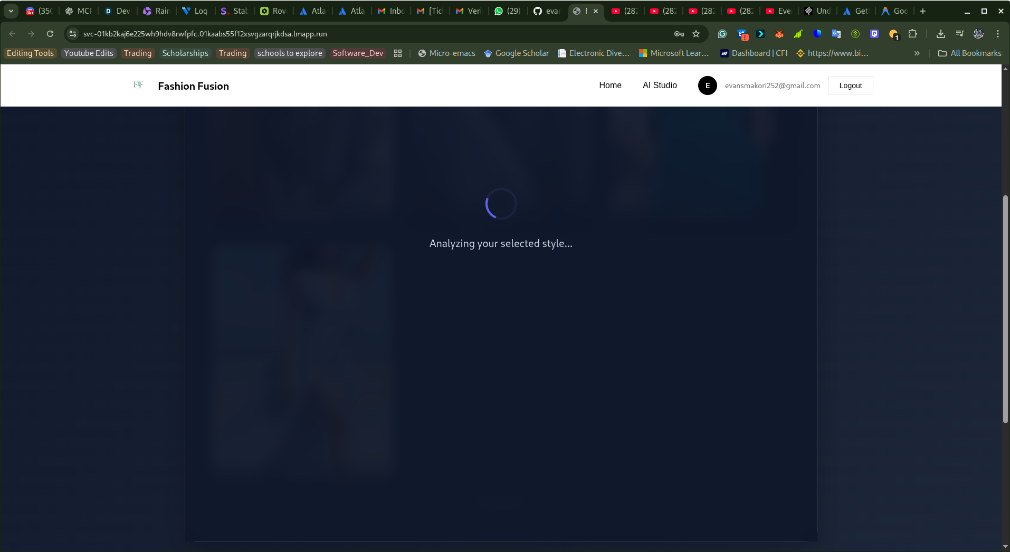
Task: Open the schools to explore folder
Action: pos(290,53)
